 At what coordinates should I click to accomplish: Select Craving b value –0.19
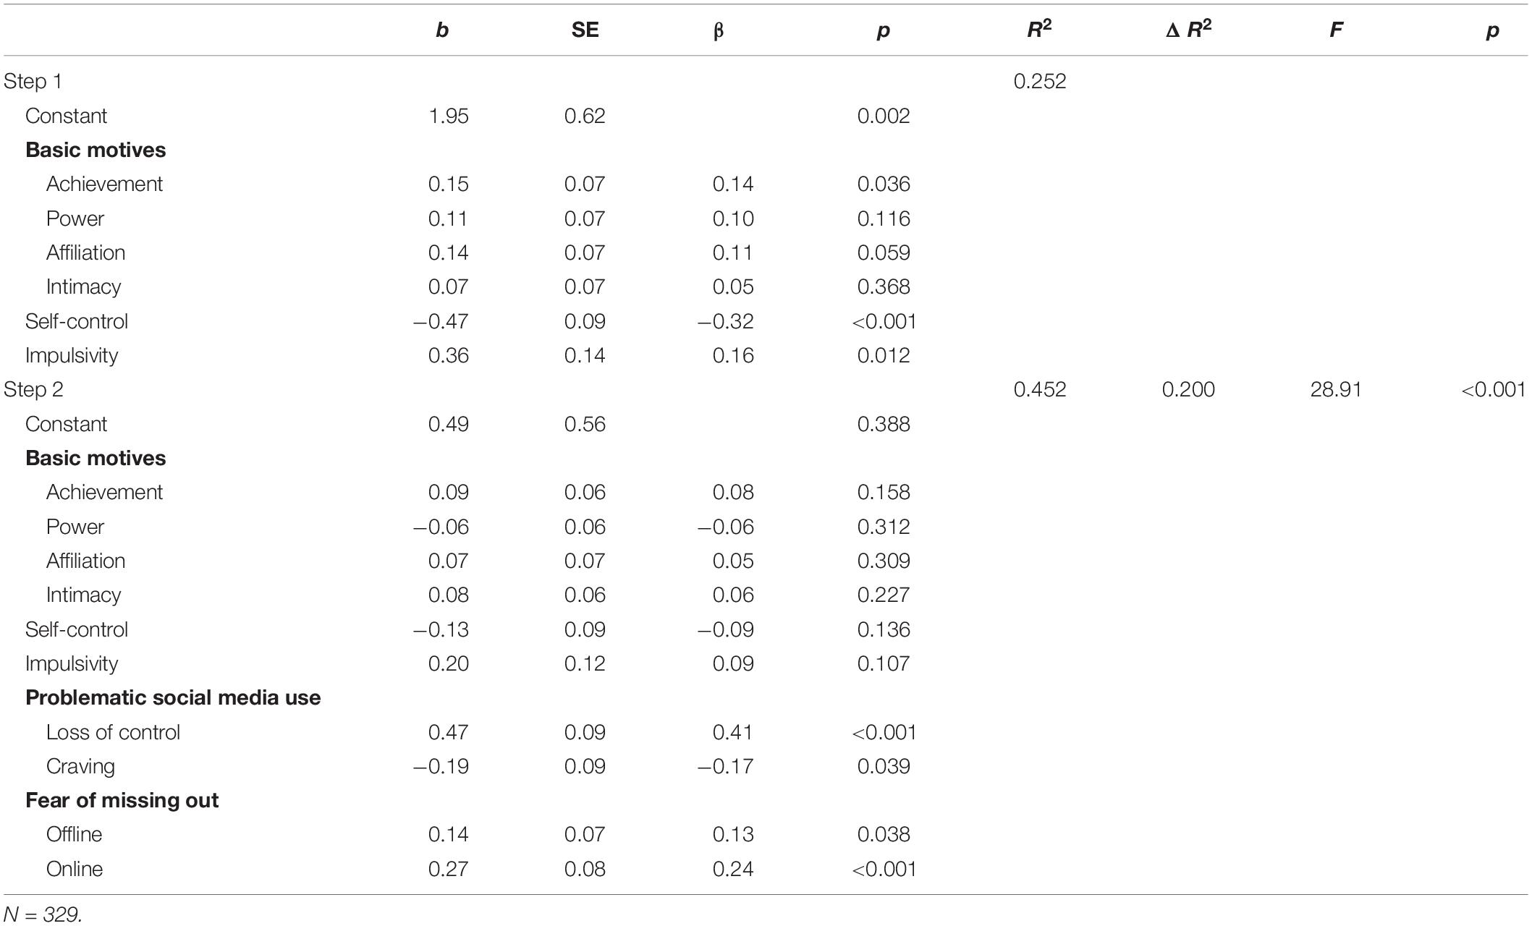tap(441, 766)
